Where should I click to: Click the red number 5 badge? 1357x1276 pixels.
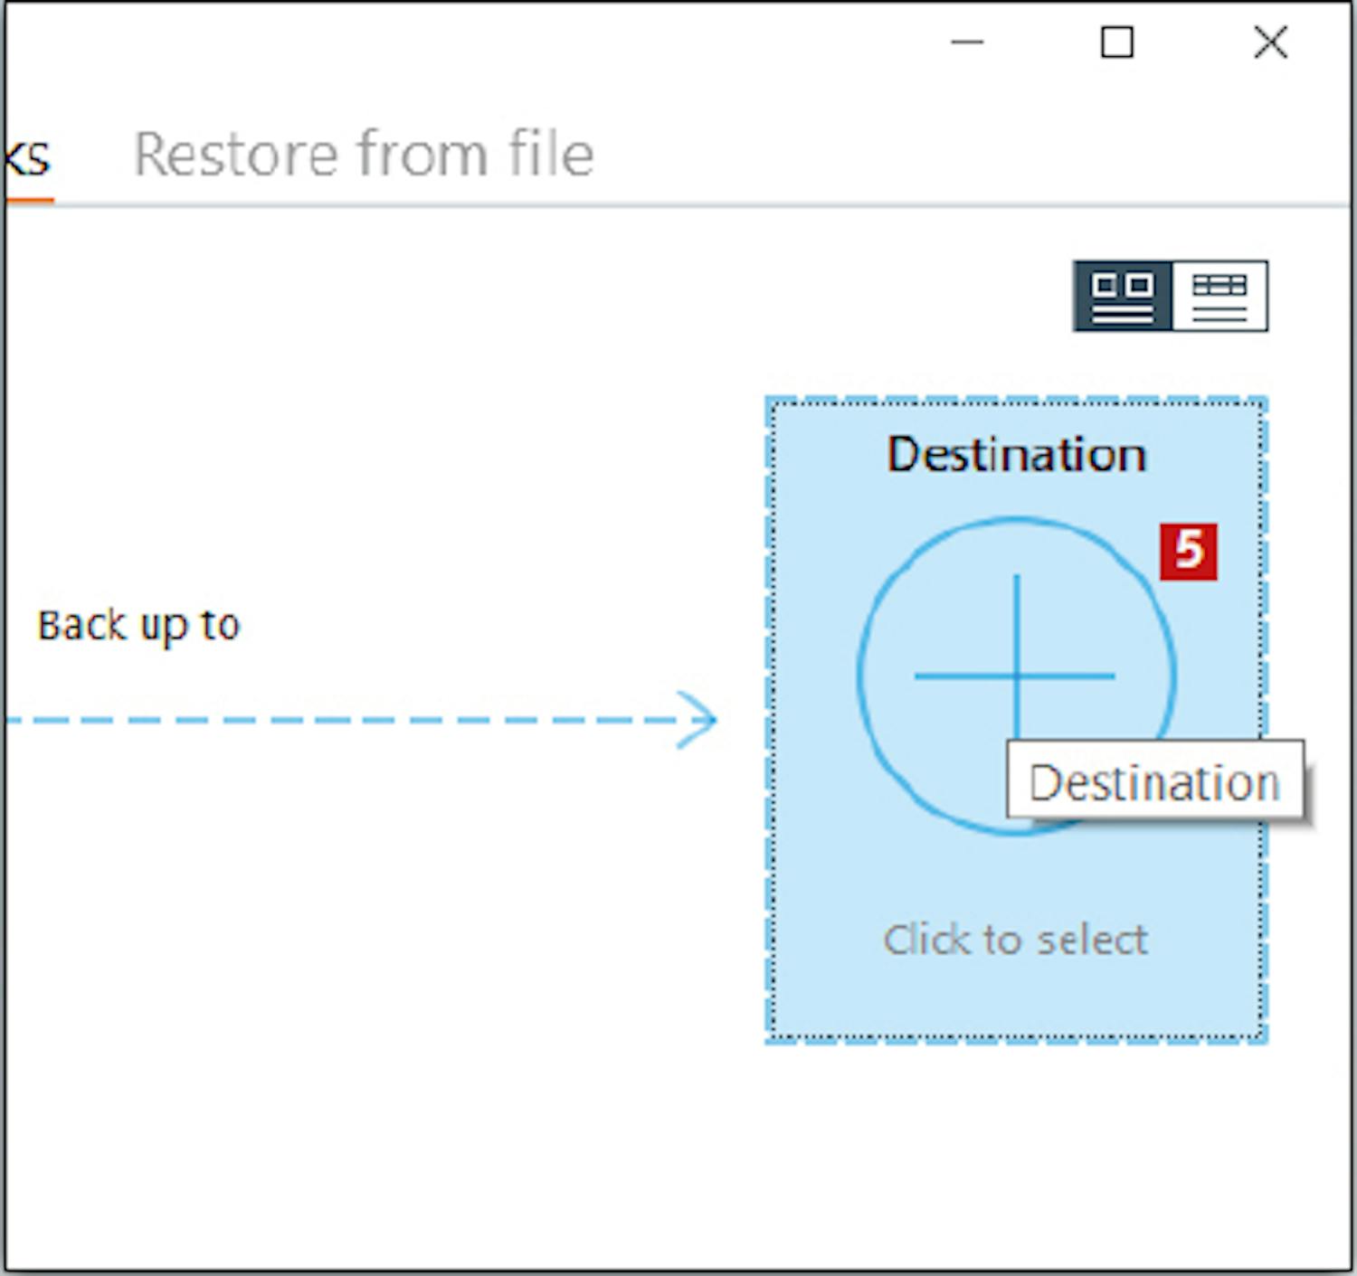(1189, 552)
